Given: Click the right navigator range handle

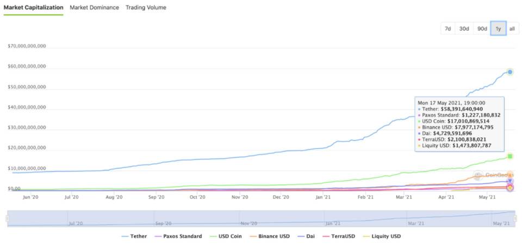Looking at the screenshot, I should click(x=515, y=219).
